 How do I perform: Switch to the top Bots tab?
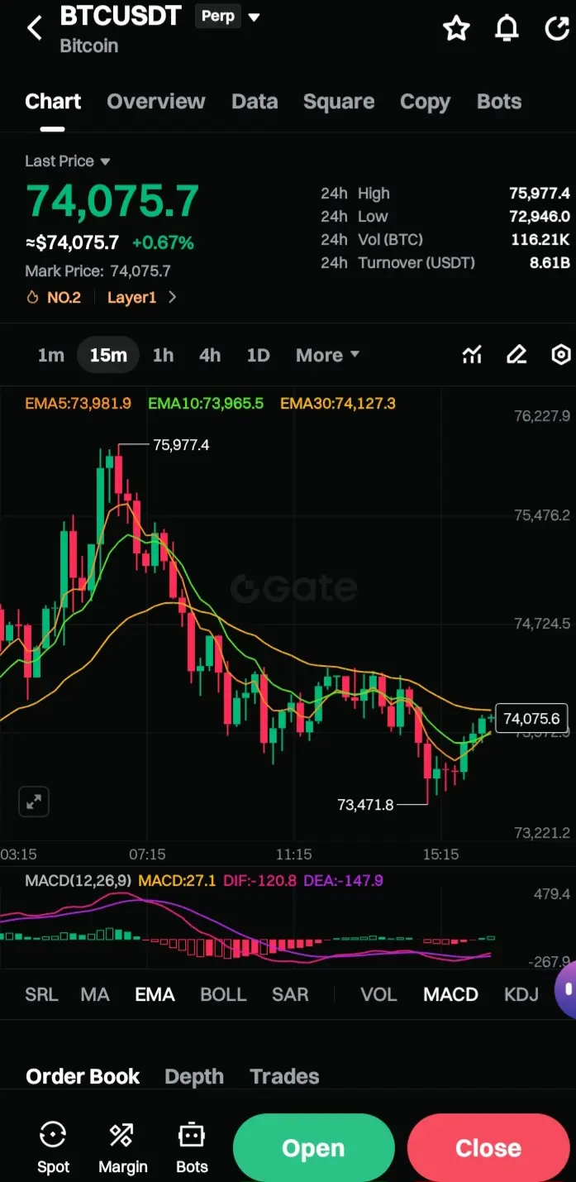pos(499,102)
